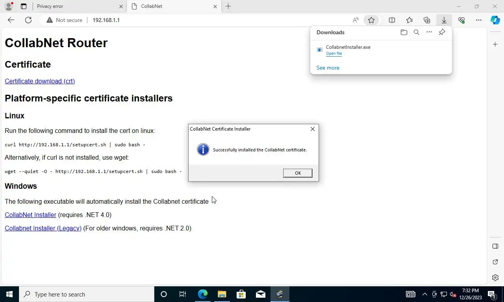Click Open file under CollabnetInstaller.exe

(334, 53)
